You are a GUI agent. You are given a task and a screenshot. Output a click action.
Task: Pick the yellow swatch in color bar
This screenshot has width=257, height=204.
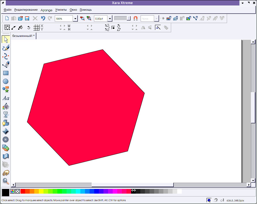(x=41, y=191)
